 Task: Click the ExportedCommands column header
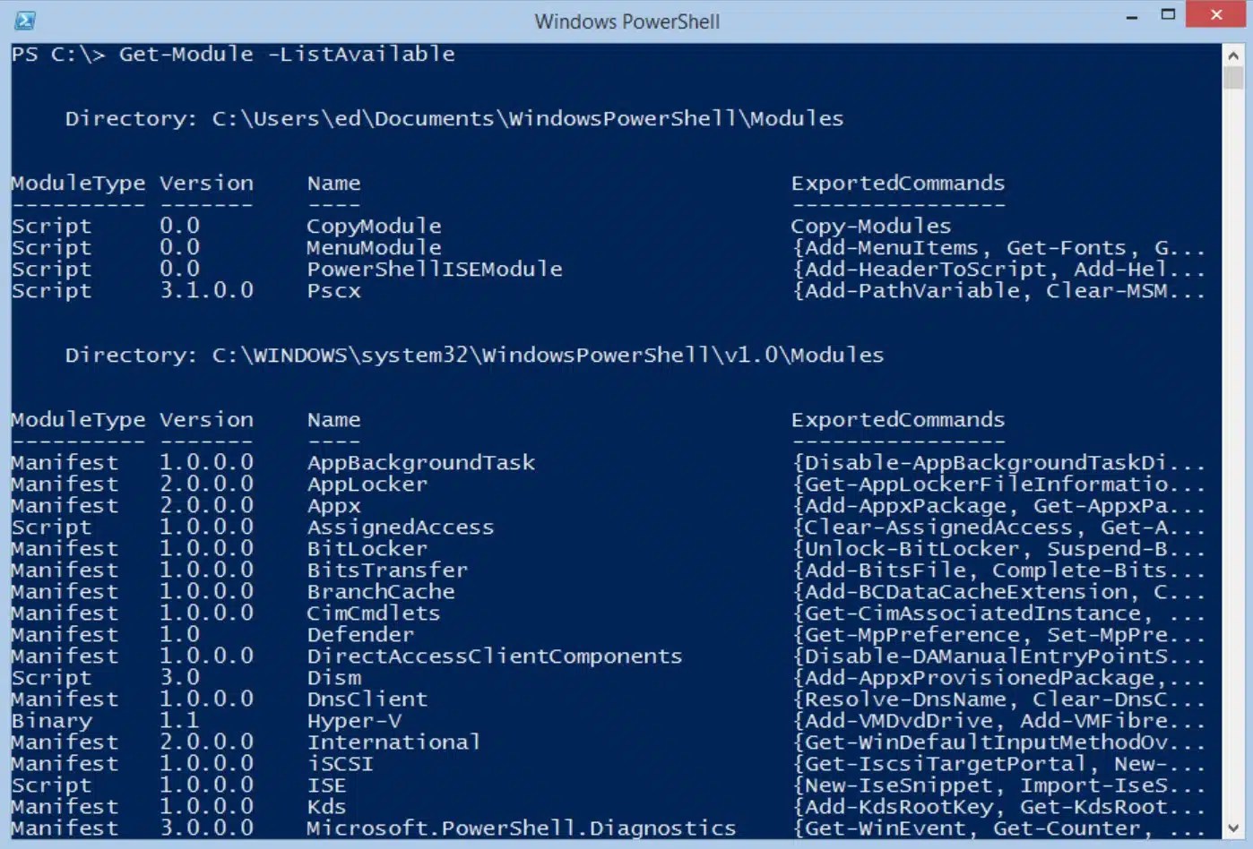897,183
